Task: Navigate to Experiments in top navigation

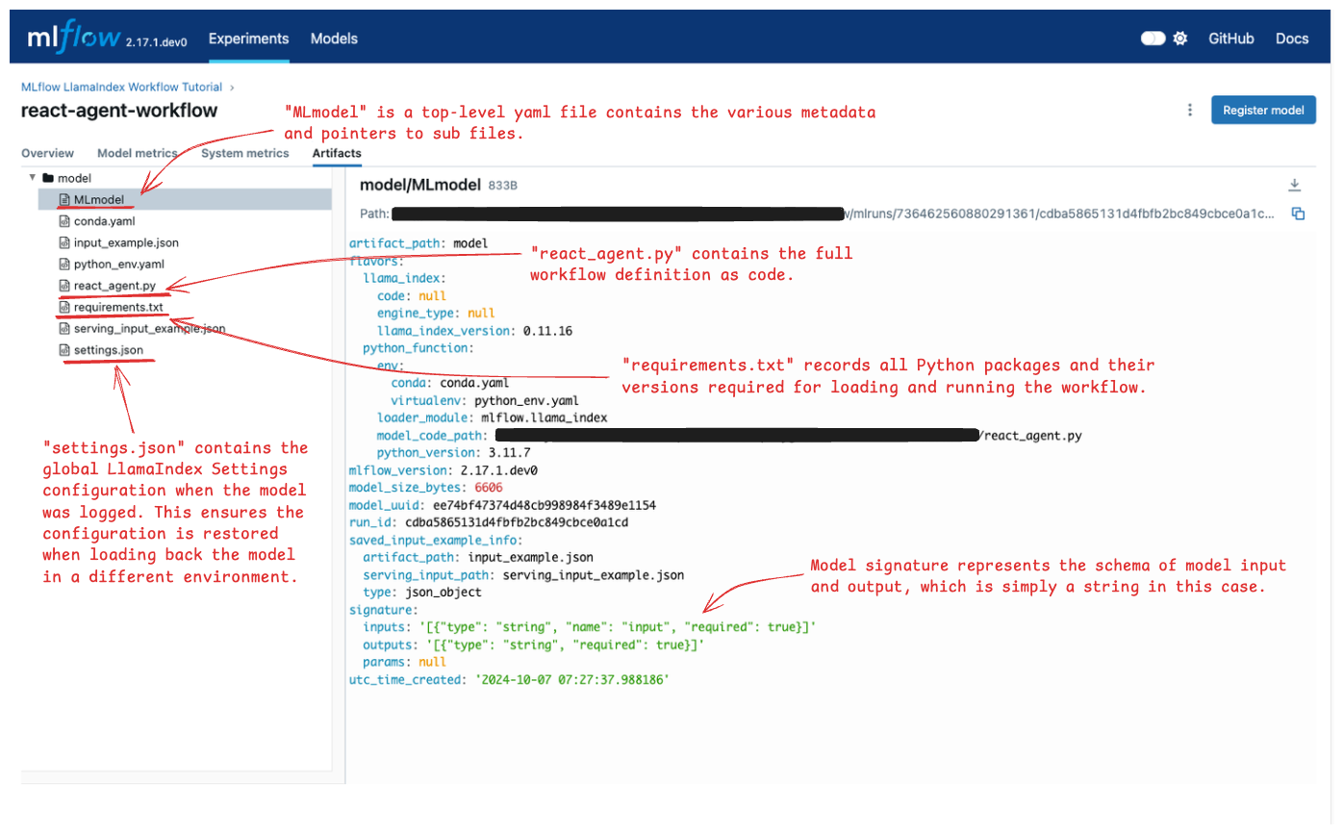Action: click(248, 38)
